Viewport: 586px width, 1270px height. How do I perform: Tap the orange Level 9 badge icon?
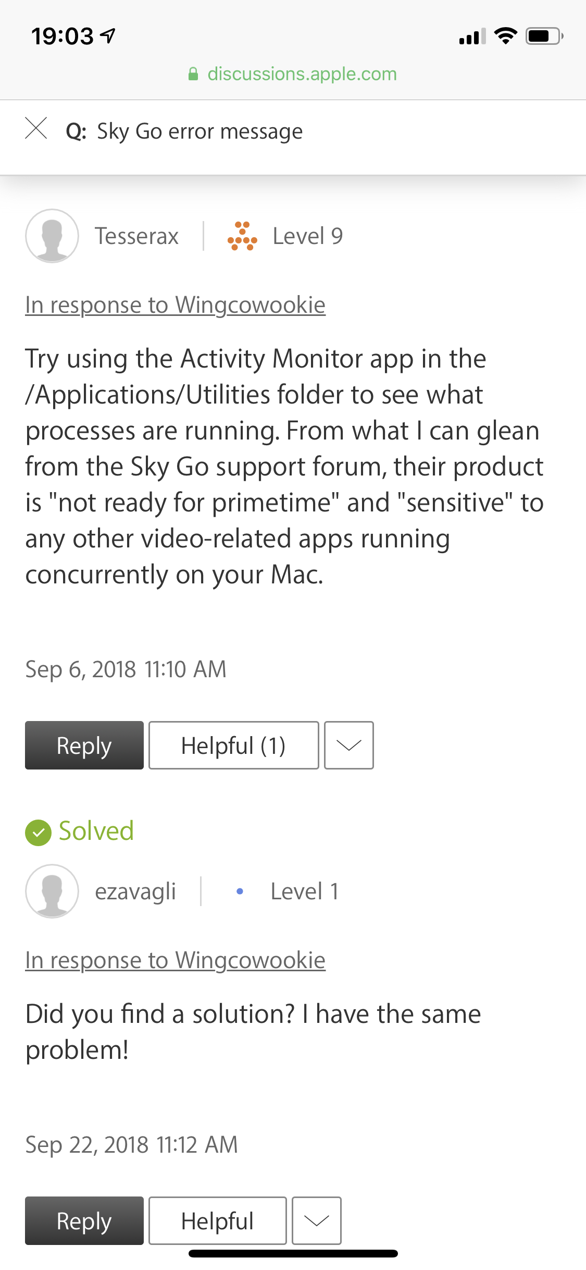click(242, 236)
